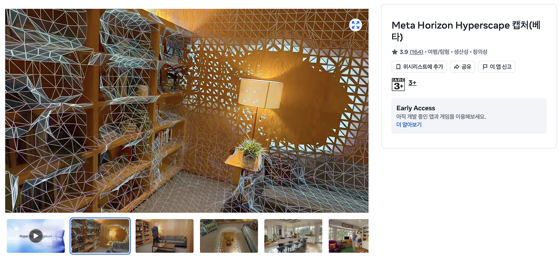Click the flag icon for 이 앱 신고
559x264 pixels.
(485, 67)
